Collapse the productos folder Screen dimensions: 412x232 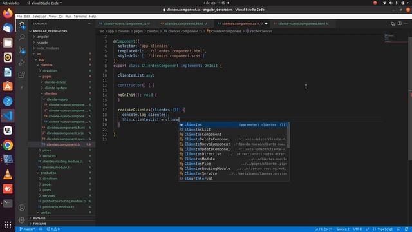[x=48, y=173]
